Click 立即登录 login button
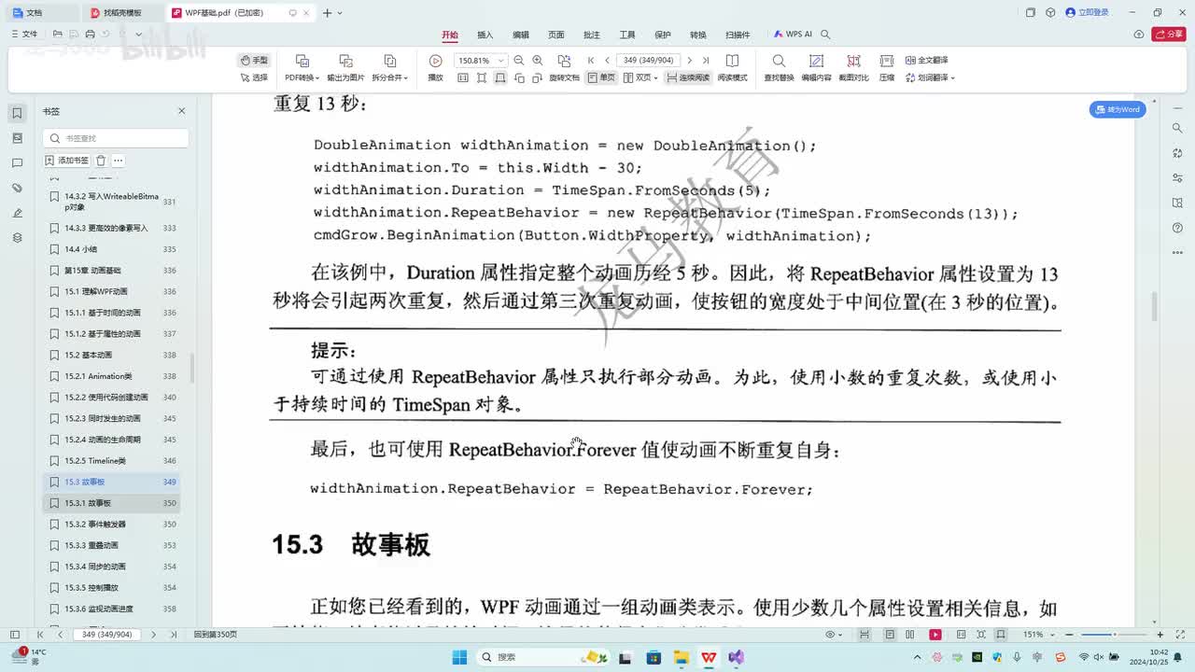The height and width of the screenshot is (672, 1195). click(x=1088, y=13)
